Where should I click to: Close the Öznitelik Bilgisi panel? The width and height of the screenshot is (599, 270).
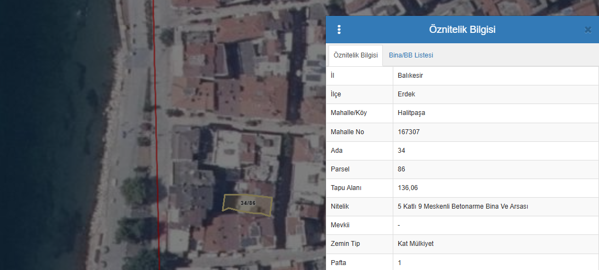(587, 30)
